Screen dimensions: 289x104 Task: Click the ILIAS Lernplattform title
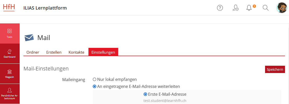coord(45,8)
